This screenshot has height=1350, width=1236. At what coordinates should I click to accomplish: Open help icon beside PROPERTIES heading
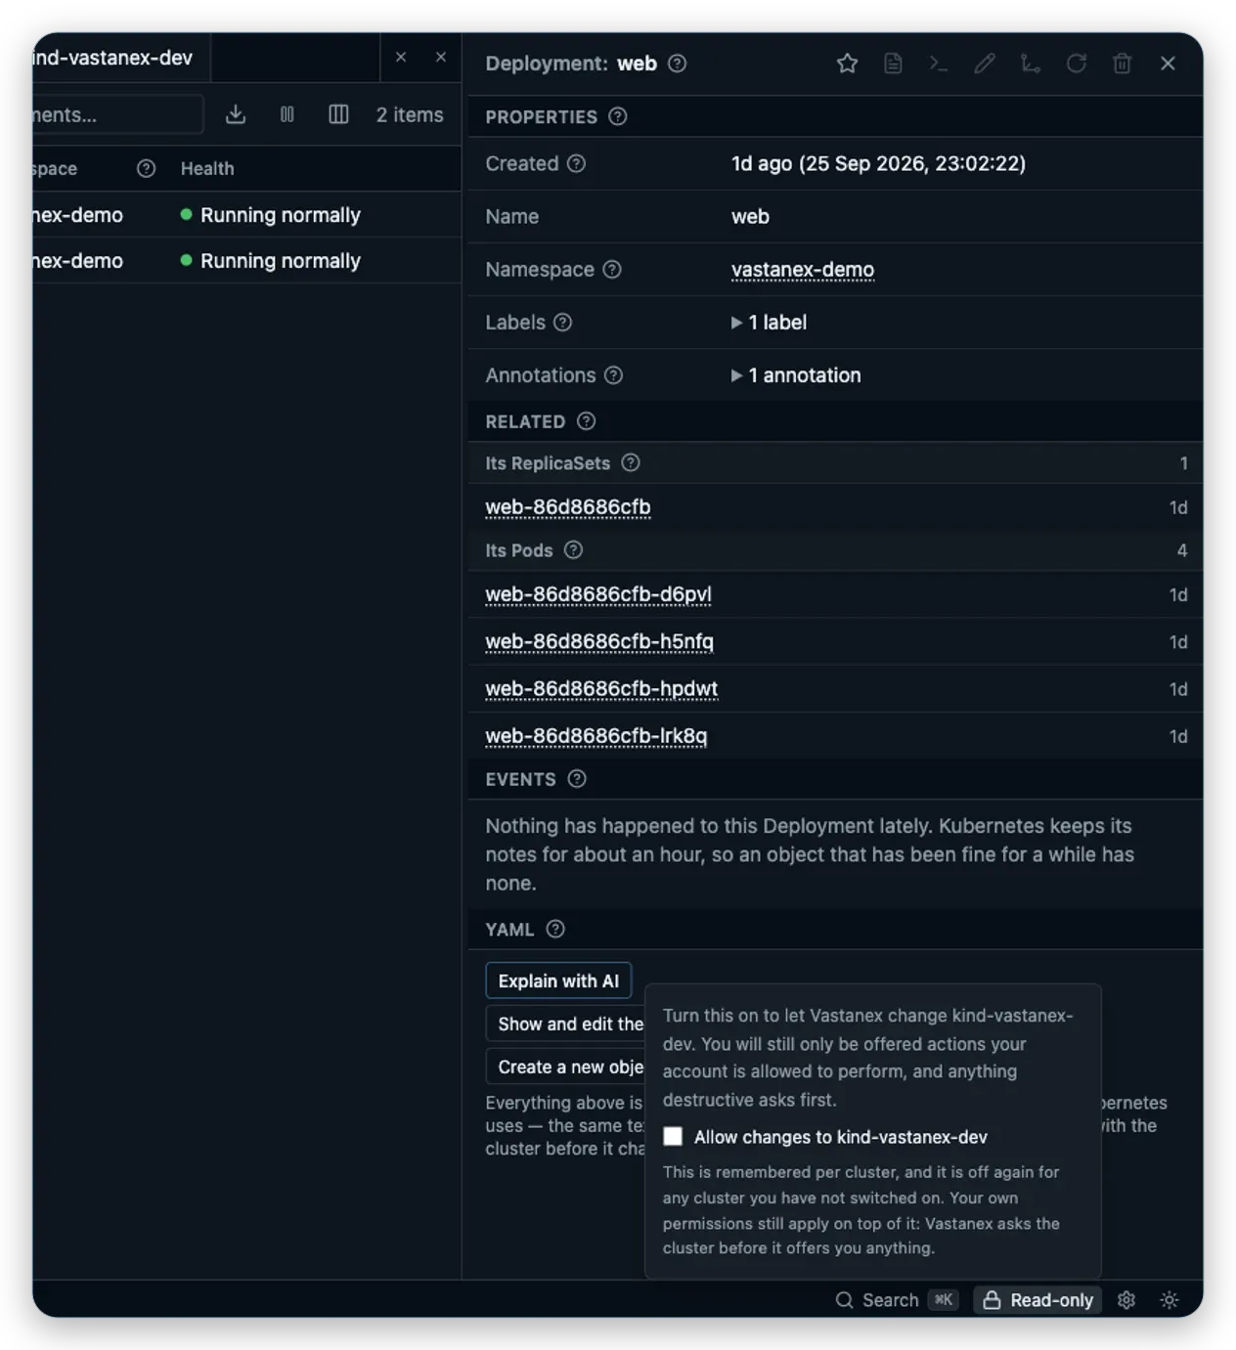tap(618, 116)
